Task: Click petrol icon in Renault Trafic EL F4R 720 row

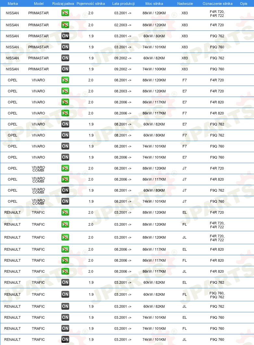Action: pyautogui.click(x=65, y=212)
